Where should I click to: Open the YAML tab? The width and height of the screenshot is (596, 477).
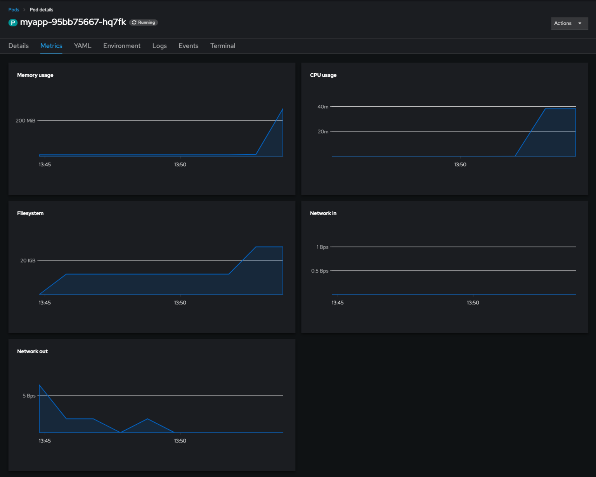click(x=82, y=46)
